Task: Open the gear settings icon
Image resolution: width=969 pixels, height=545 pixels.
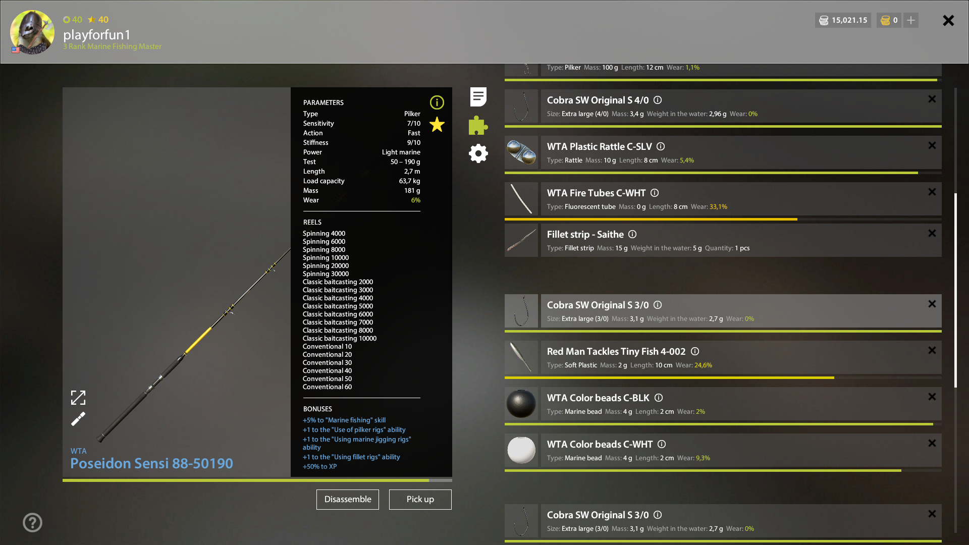Action: 478,153
